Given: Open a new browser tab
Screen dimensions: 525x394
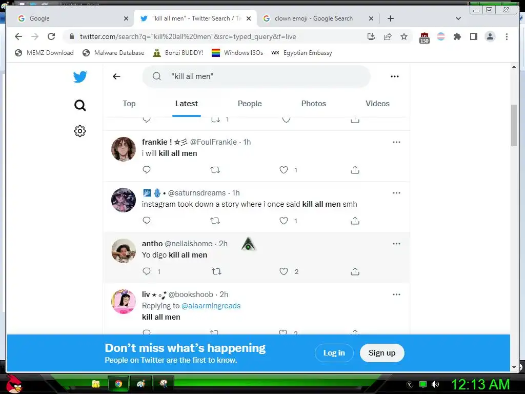Looking at the screenshot, I should 390,18.
